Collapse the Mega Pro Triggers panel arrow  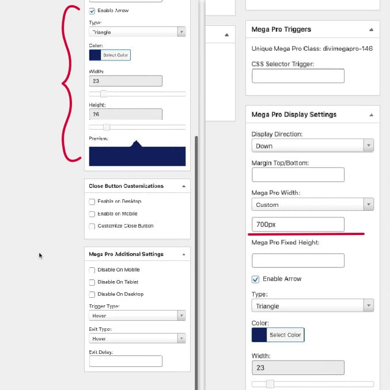pyautogui.click(x=372, y=29)
